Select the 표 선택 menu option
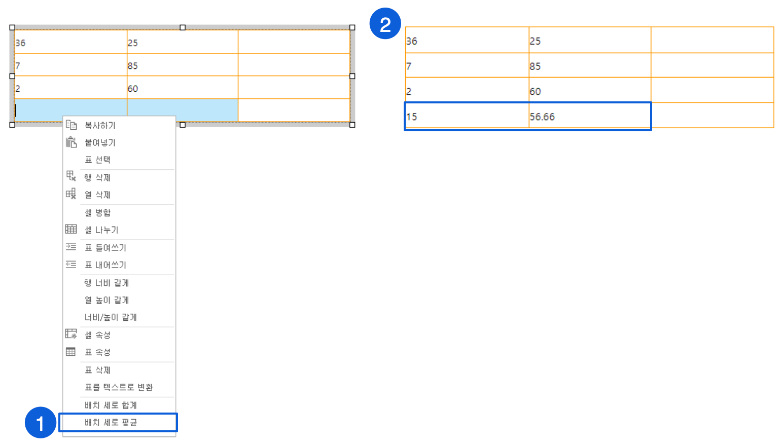Viewport: 781px width, 446px height. [x=98, y=160]
